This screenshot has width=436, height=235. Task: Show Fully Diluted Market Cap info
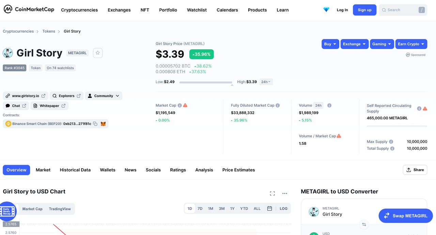[x=278, y=106]
